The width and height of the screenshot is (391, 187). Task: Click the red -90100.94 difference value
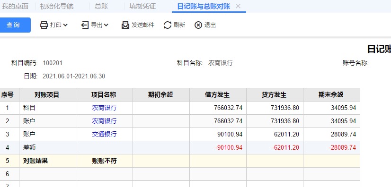coord(229,147)
